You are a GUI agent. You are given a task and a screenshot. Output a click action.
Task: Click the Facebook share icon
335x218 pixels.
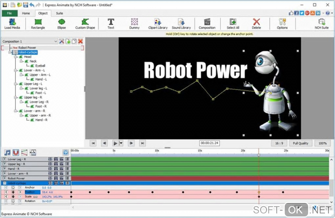pos(296,13)
